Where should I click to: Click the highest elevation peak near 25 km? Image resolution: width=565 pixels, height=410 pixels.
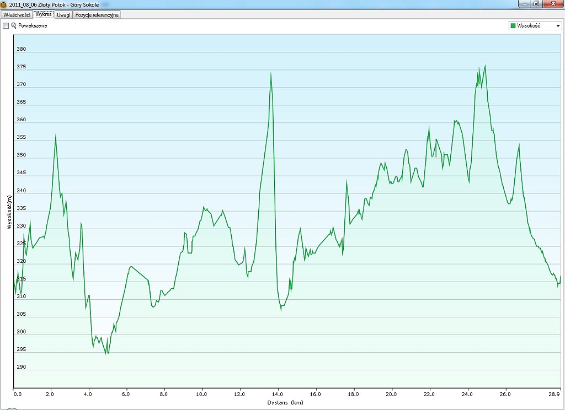[x=485, y=66]
